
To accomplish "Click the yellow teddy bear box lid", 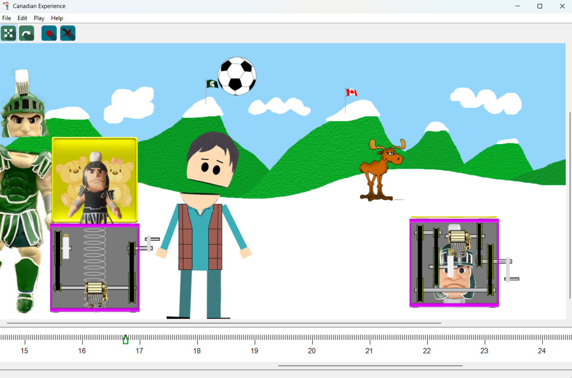I will pos(95,180).
